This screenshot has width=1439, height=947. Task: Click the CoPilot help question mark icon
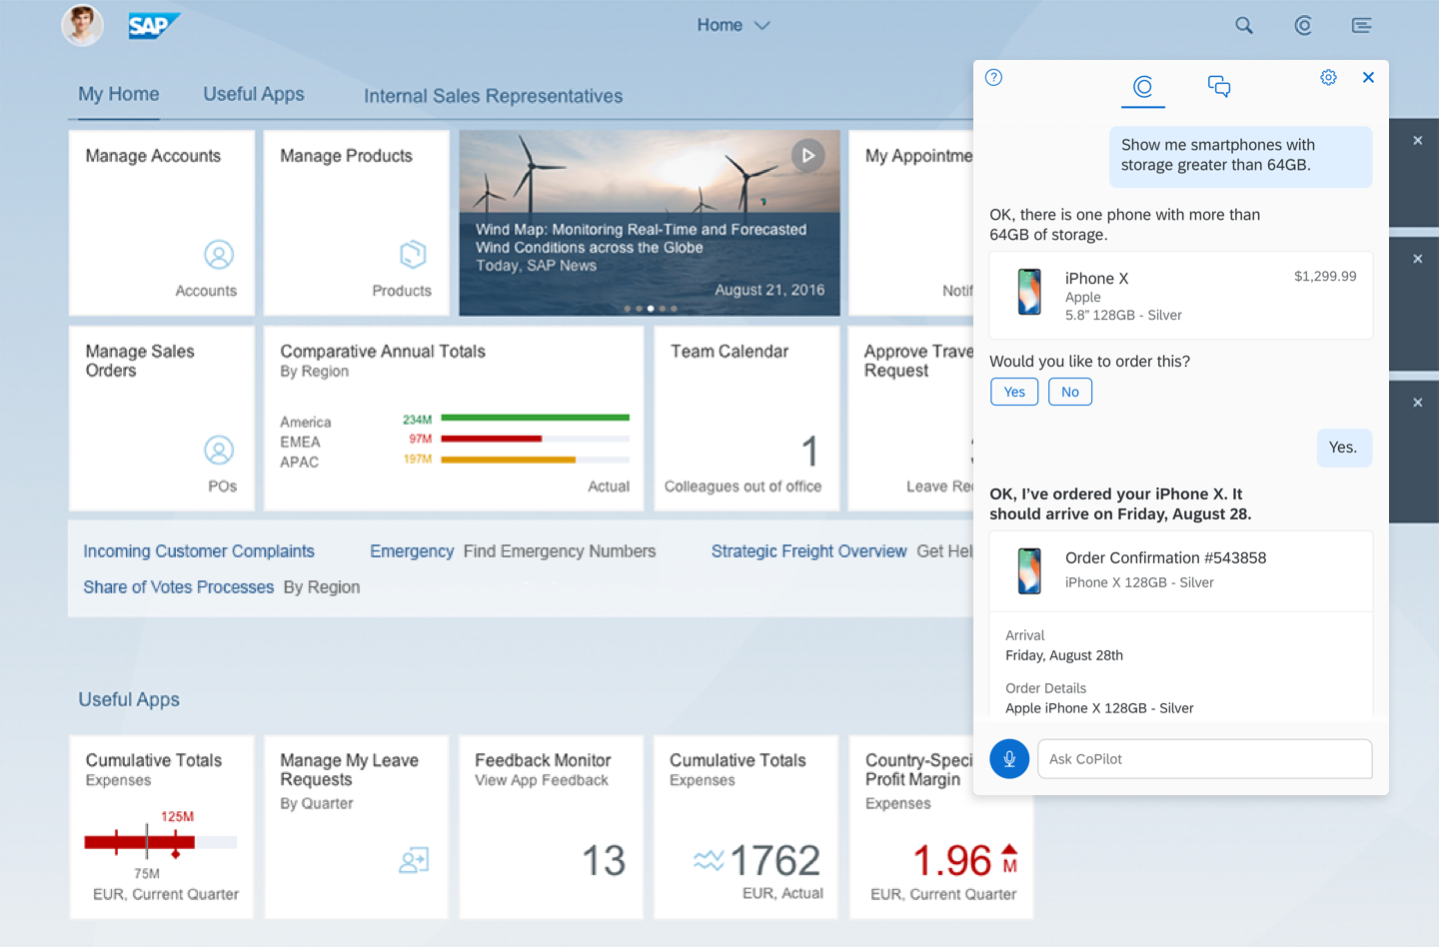pyautogui.click(x=993, y=78)
